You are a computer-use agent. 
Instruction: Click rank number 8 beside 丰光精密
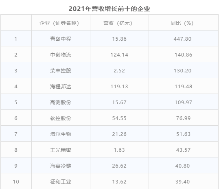click(x=16, y=150)
